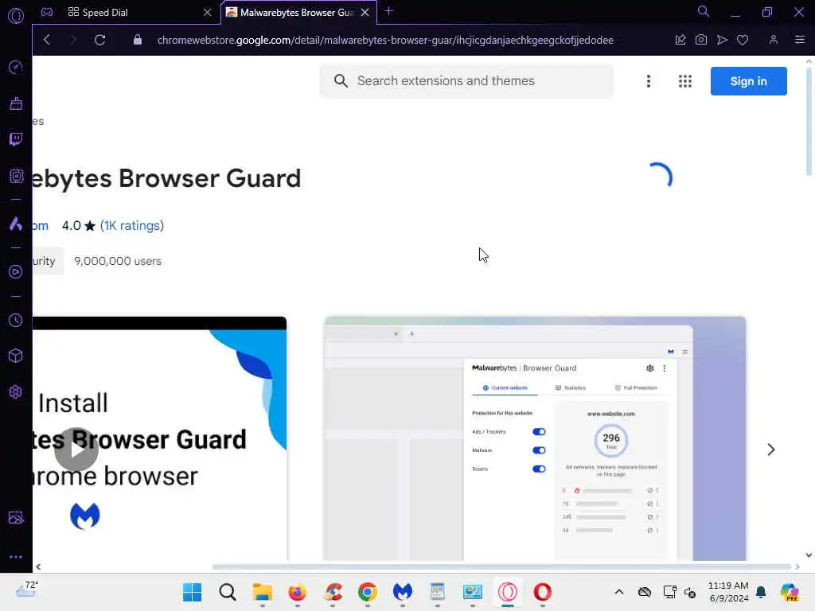
Task: Click the Sign in button
Action: tap(748, 81)
